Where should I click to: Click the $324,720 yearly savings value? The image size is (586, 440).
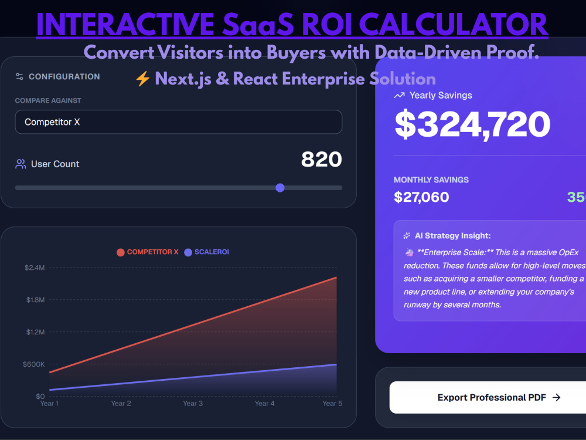(x=472, y=124)
